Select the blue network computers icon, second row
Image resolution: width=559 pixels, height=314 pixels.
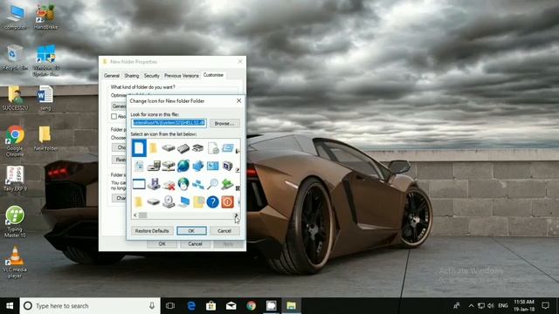pyautogui.click(x=198, y=166)
